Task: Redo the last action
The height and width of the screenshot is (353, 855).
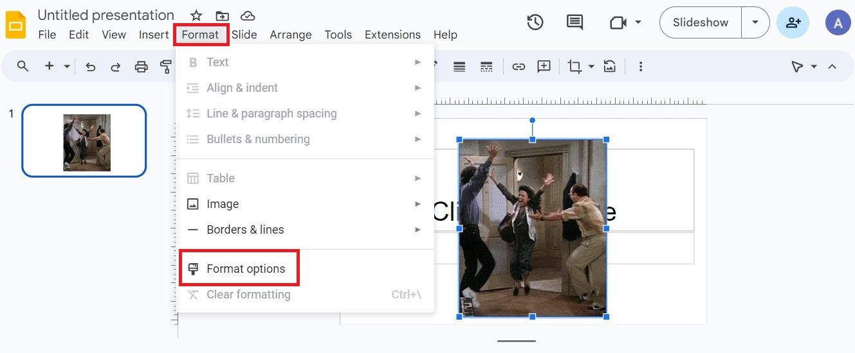Action: point(116,66)
